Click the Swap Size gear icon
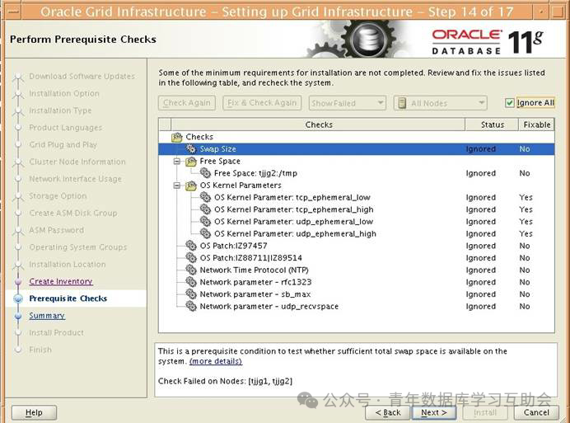Screen dimensions: 570x423 (191, 149)
